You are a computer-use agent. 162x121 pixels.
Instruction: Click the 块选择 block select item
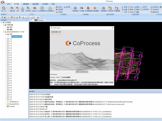pyautogui.click(x=59, y=10)
